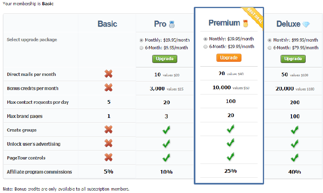
Task: Click the Premium column heading
Action: [x=224, y=23]
